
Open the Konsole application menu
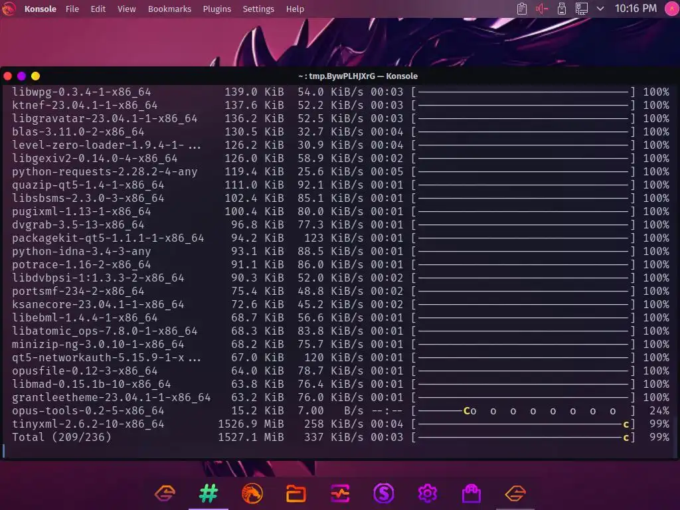coord(41,9)
